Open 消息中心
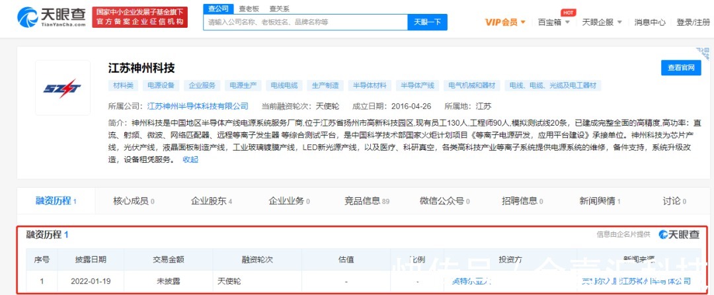Image resolution: width=714 pixels, height=295 pixels. point(650,22)
